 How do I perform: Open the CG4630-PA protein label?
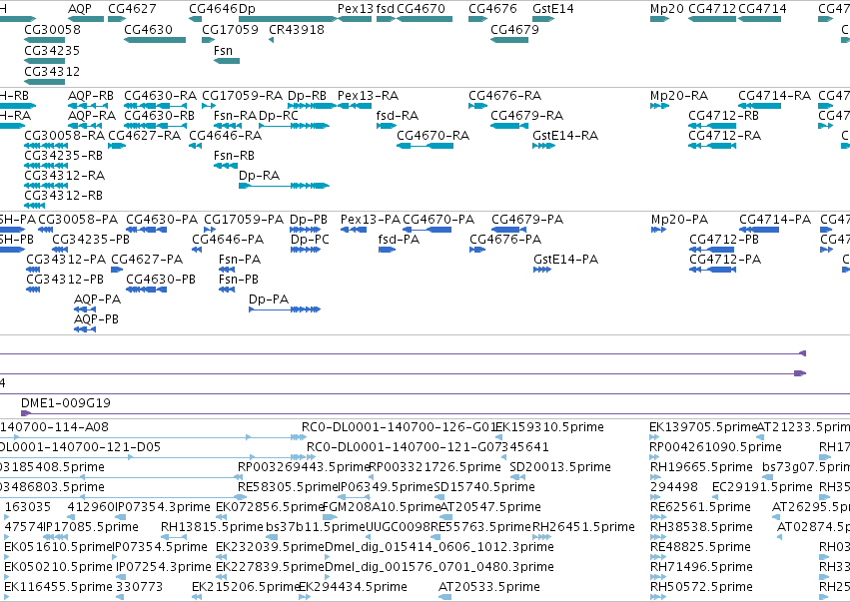tap(162, 220)
